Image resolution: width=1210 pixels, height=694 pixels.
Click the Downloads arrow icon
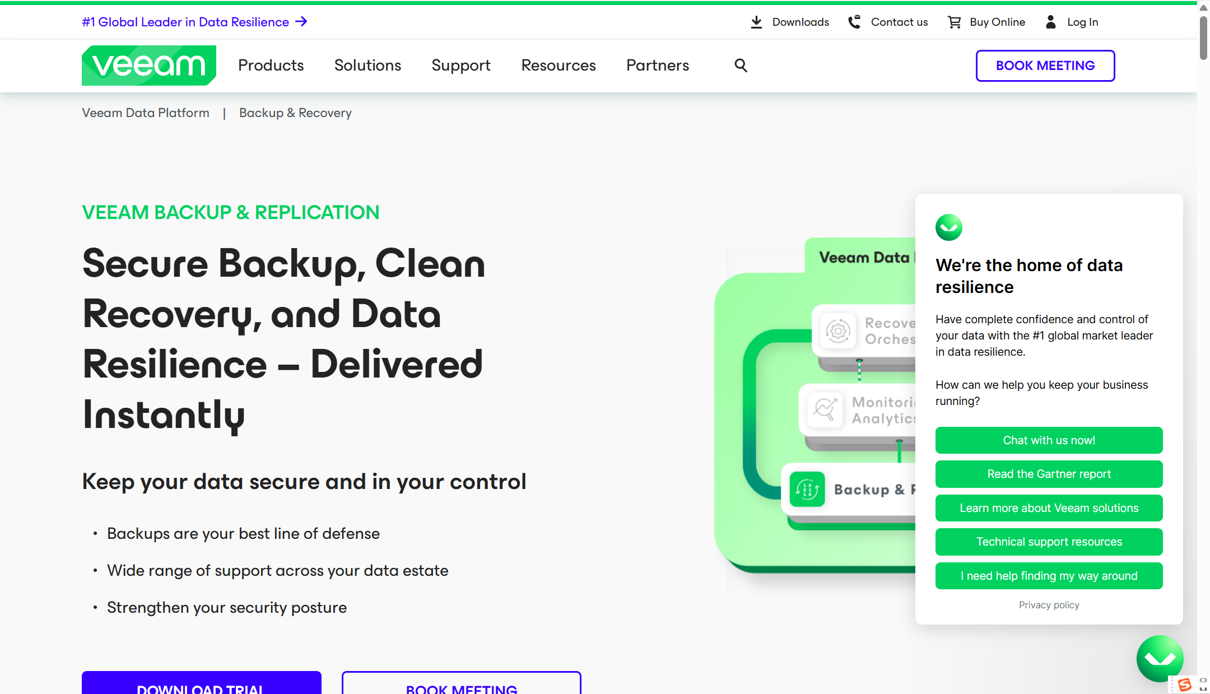tap(756, 22)
